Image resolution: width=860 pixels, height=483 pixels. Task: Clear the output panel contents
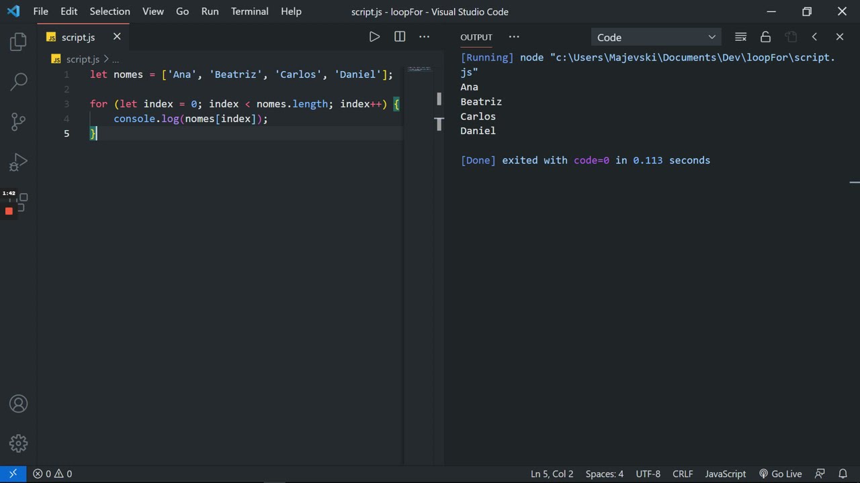(740, 37)
